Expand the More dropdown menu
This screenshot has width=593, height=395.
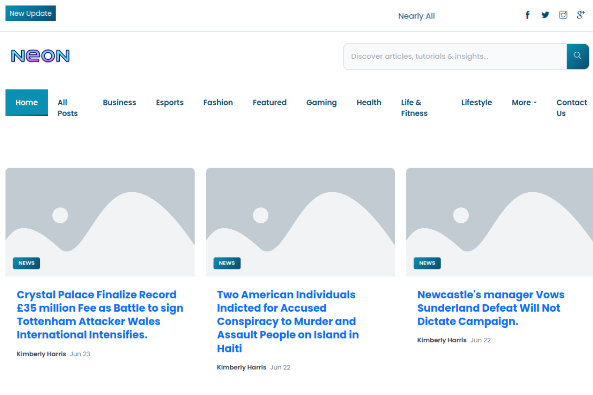524,103
